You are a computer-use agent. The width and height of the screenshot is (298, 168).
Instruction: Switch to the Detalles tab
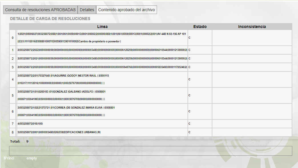click(87, 10)
